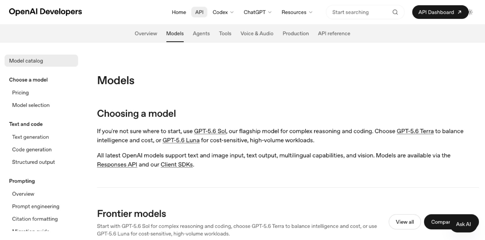Select Model catalog in the sidebar

click(x=41, y=61)
